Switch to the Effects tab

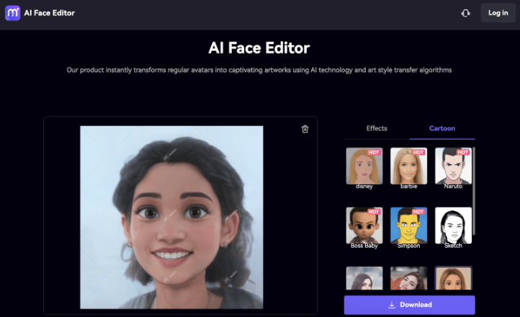point(377,128)
